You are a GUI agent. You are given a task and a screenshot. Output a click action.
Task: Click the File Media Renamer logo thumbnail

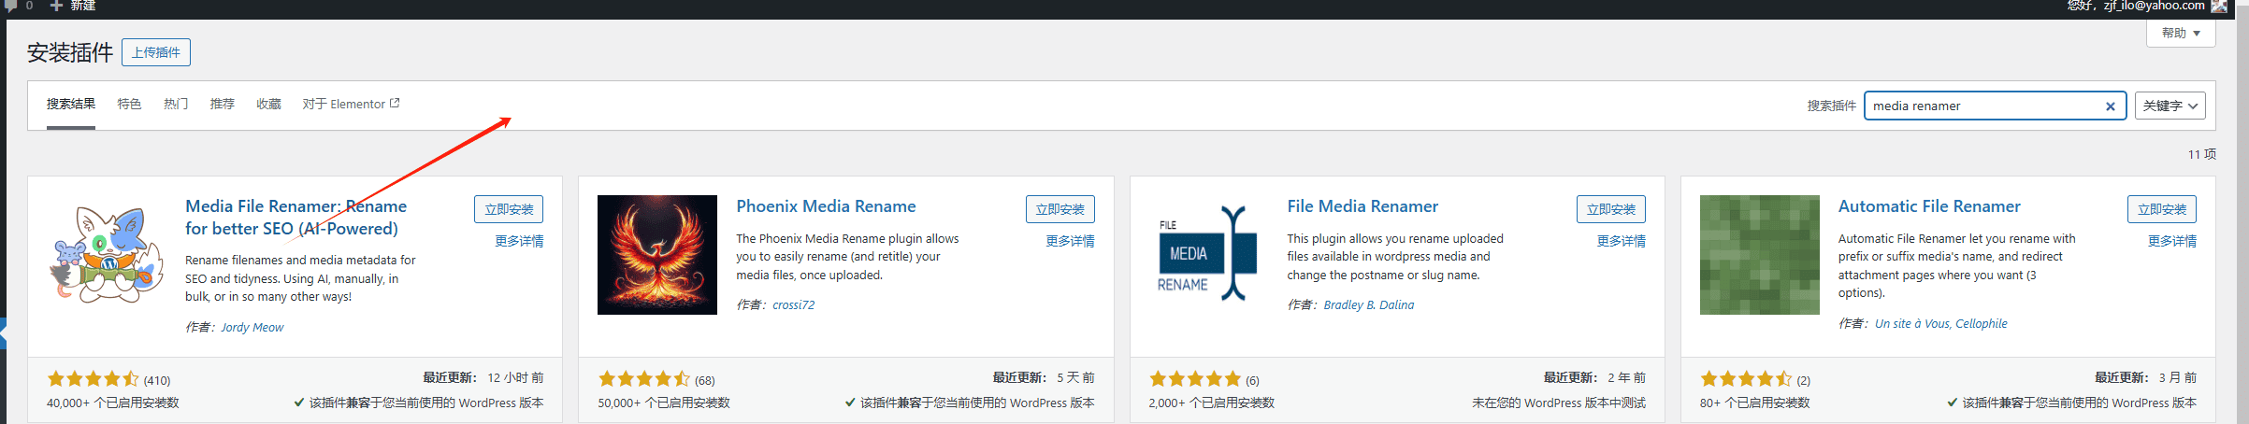[1208, 255]
